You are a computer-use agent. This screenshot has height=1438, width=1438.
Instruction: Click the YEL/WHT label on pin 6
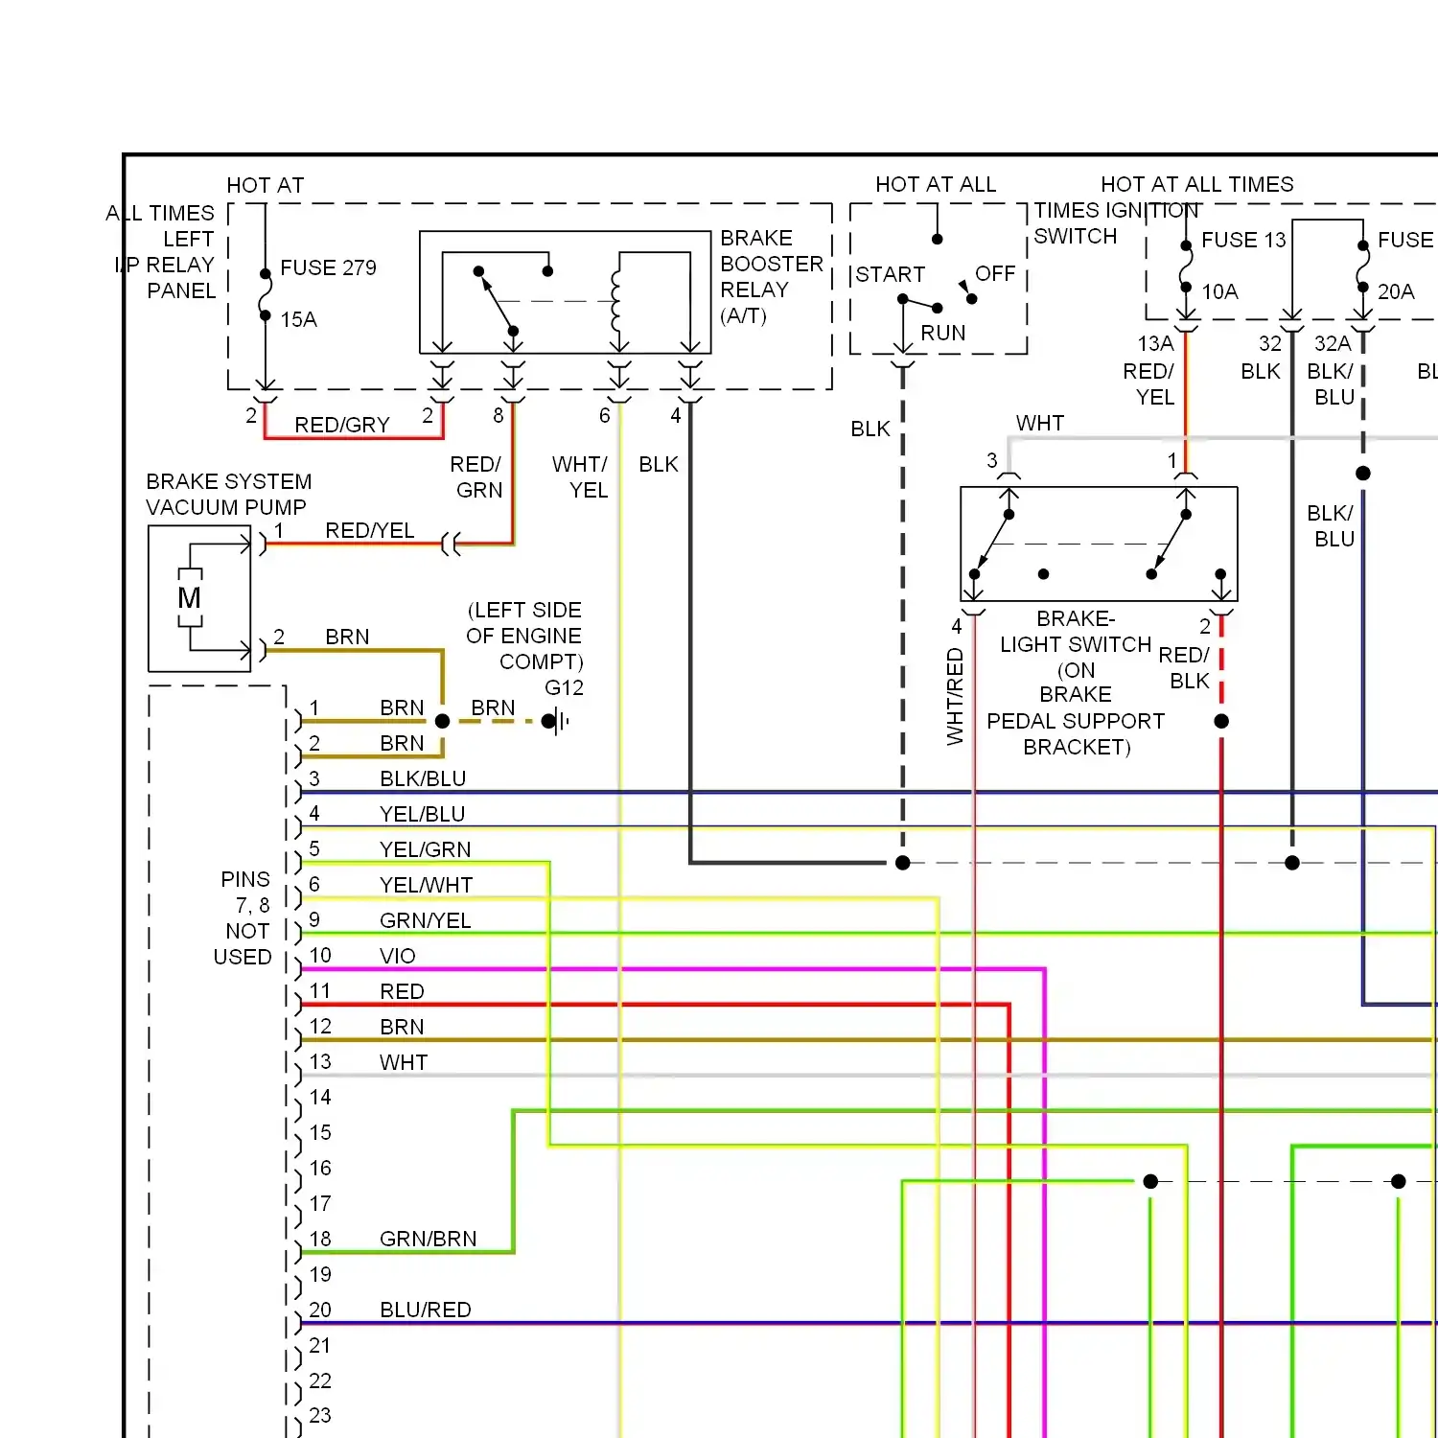coord(427,885)
